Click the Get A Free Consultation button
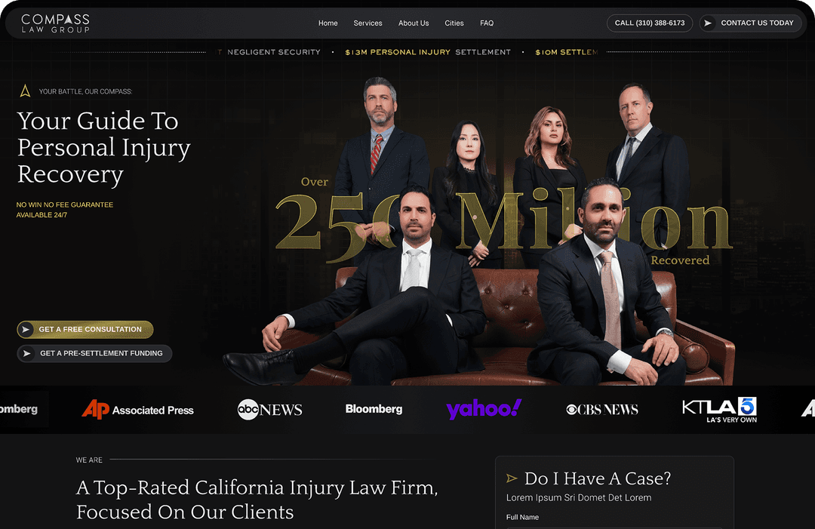815x529 pixels. [x=85, y=330]
